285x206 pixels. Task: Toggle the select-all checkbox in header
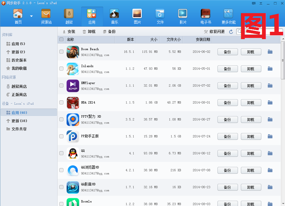tap(61, 39)
